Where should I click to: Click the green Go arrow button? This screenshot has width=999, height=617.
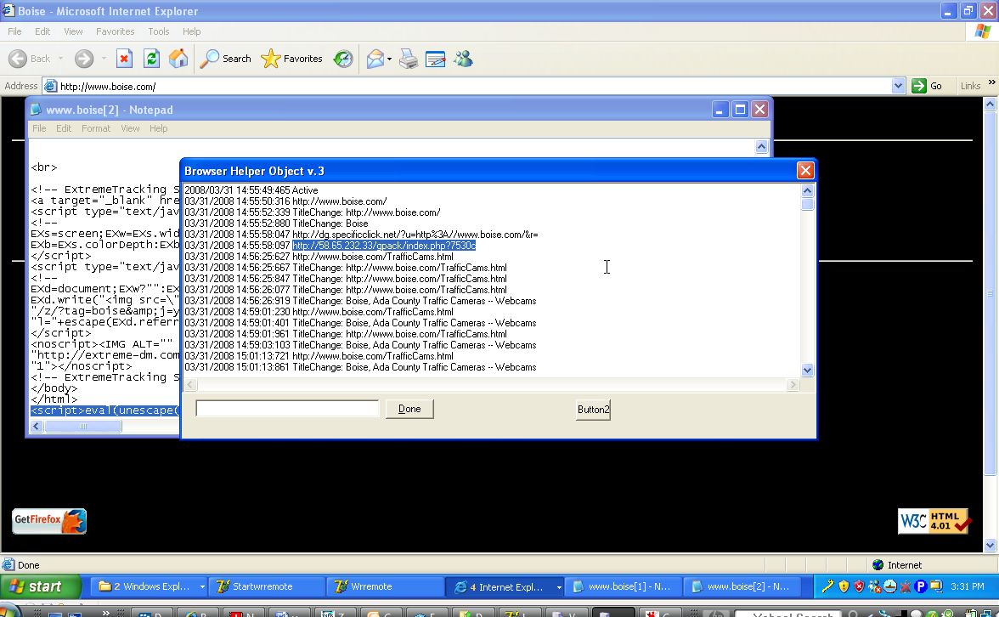pos(927,86)
